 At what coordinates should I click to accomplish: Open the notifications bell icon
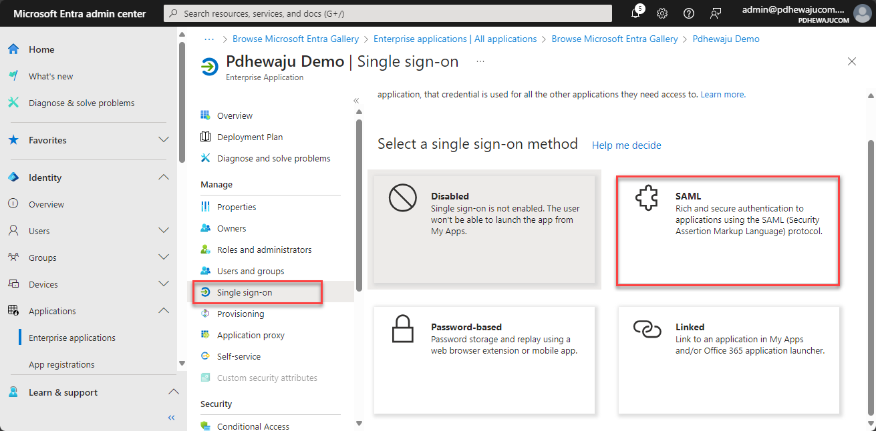(635, 13)
